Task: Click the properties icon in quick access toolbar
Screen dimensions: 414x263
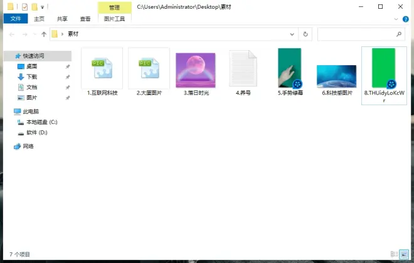Action: [25, 6]
